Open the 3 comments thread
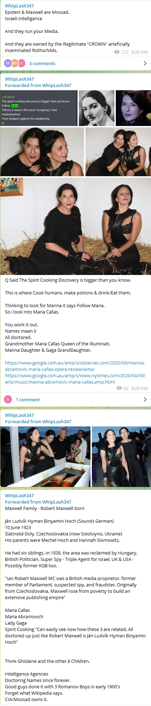 (x=42, y=63)
